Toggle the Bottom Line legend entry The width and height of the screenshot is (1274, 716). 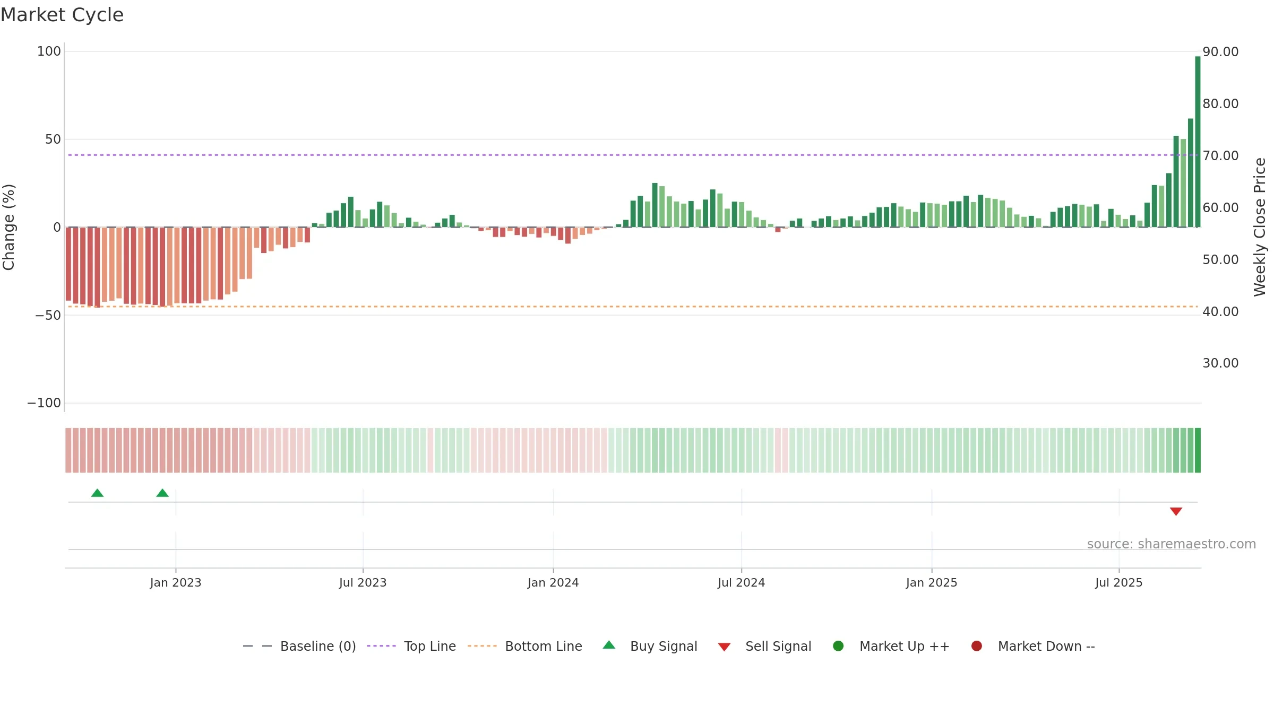[525, 646]
